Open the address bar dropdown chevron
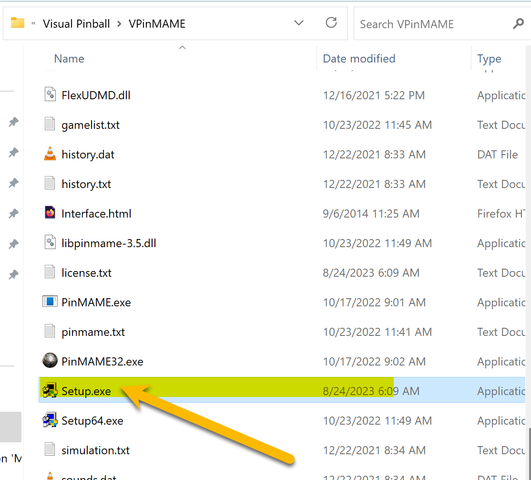531x480 pixels. click(299, 22)
